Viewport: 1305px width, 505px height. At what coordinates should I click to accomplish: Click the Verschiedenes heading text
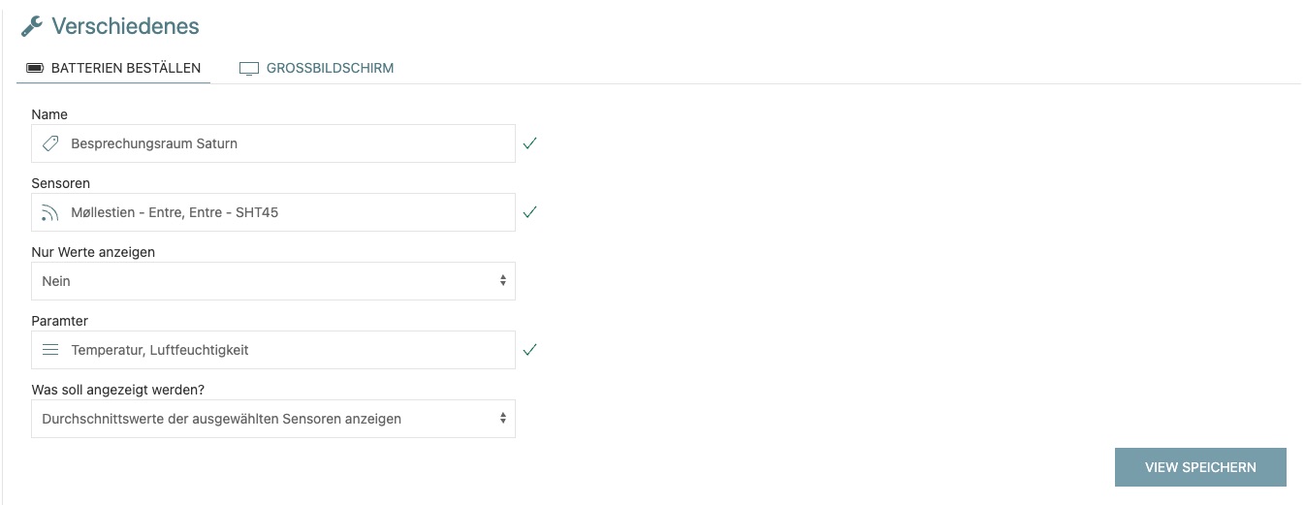125,26
